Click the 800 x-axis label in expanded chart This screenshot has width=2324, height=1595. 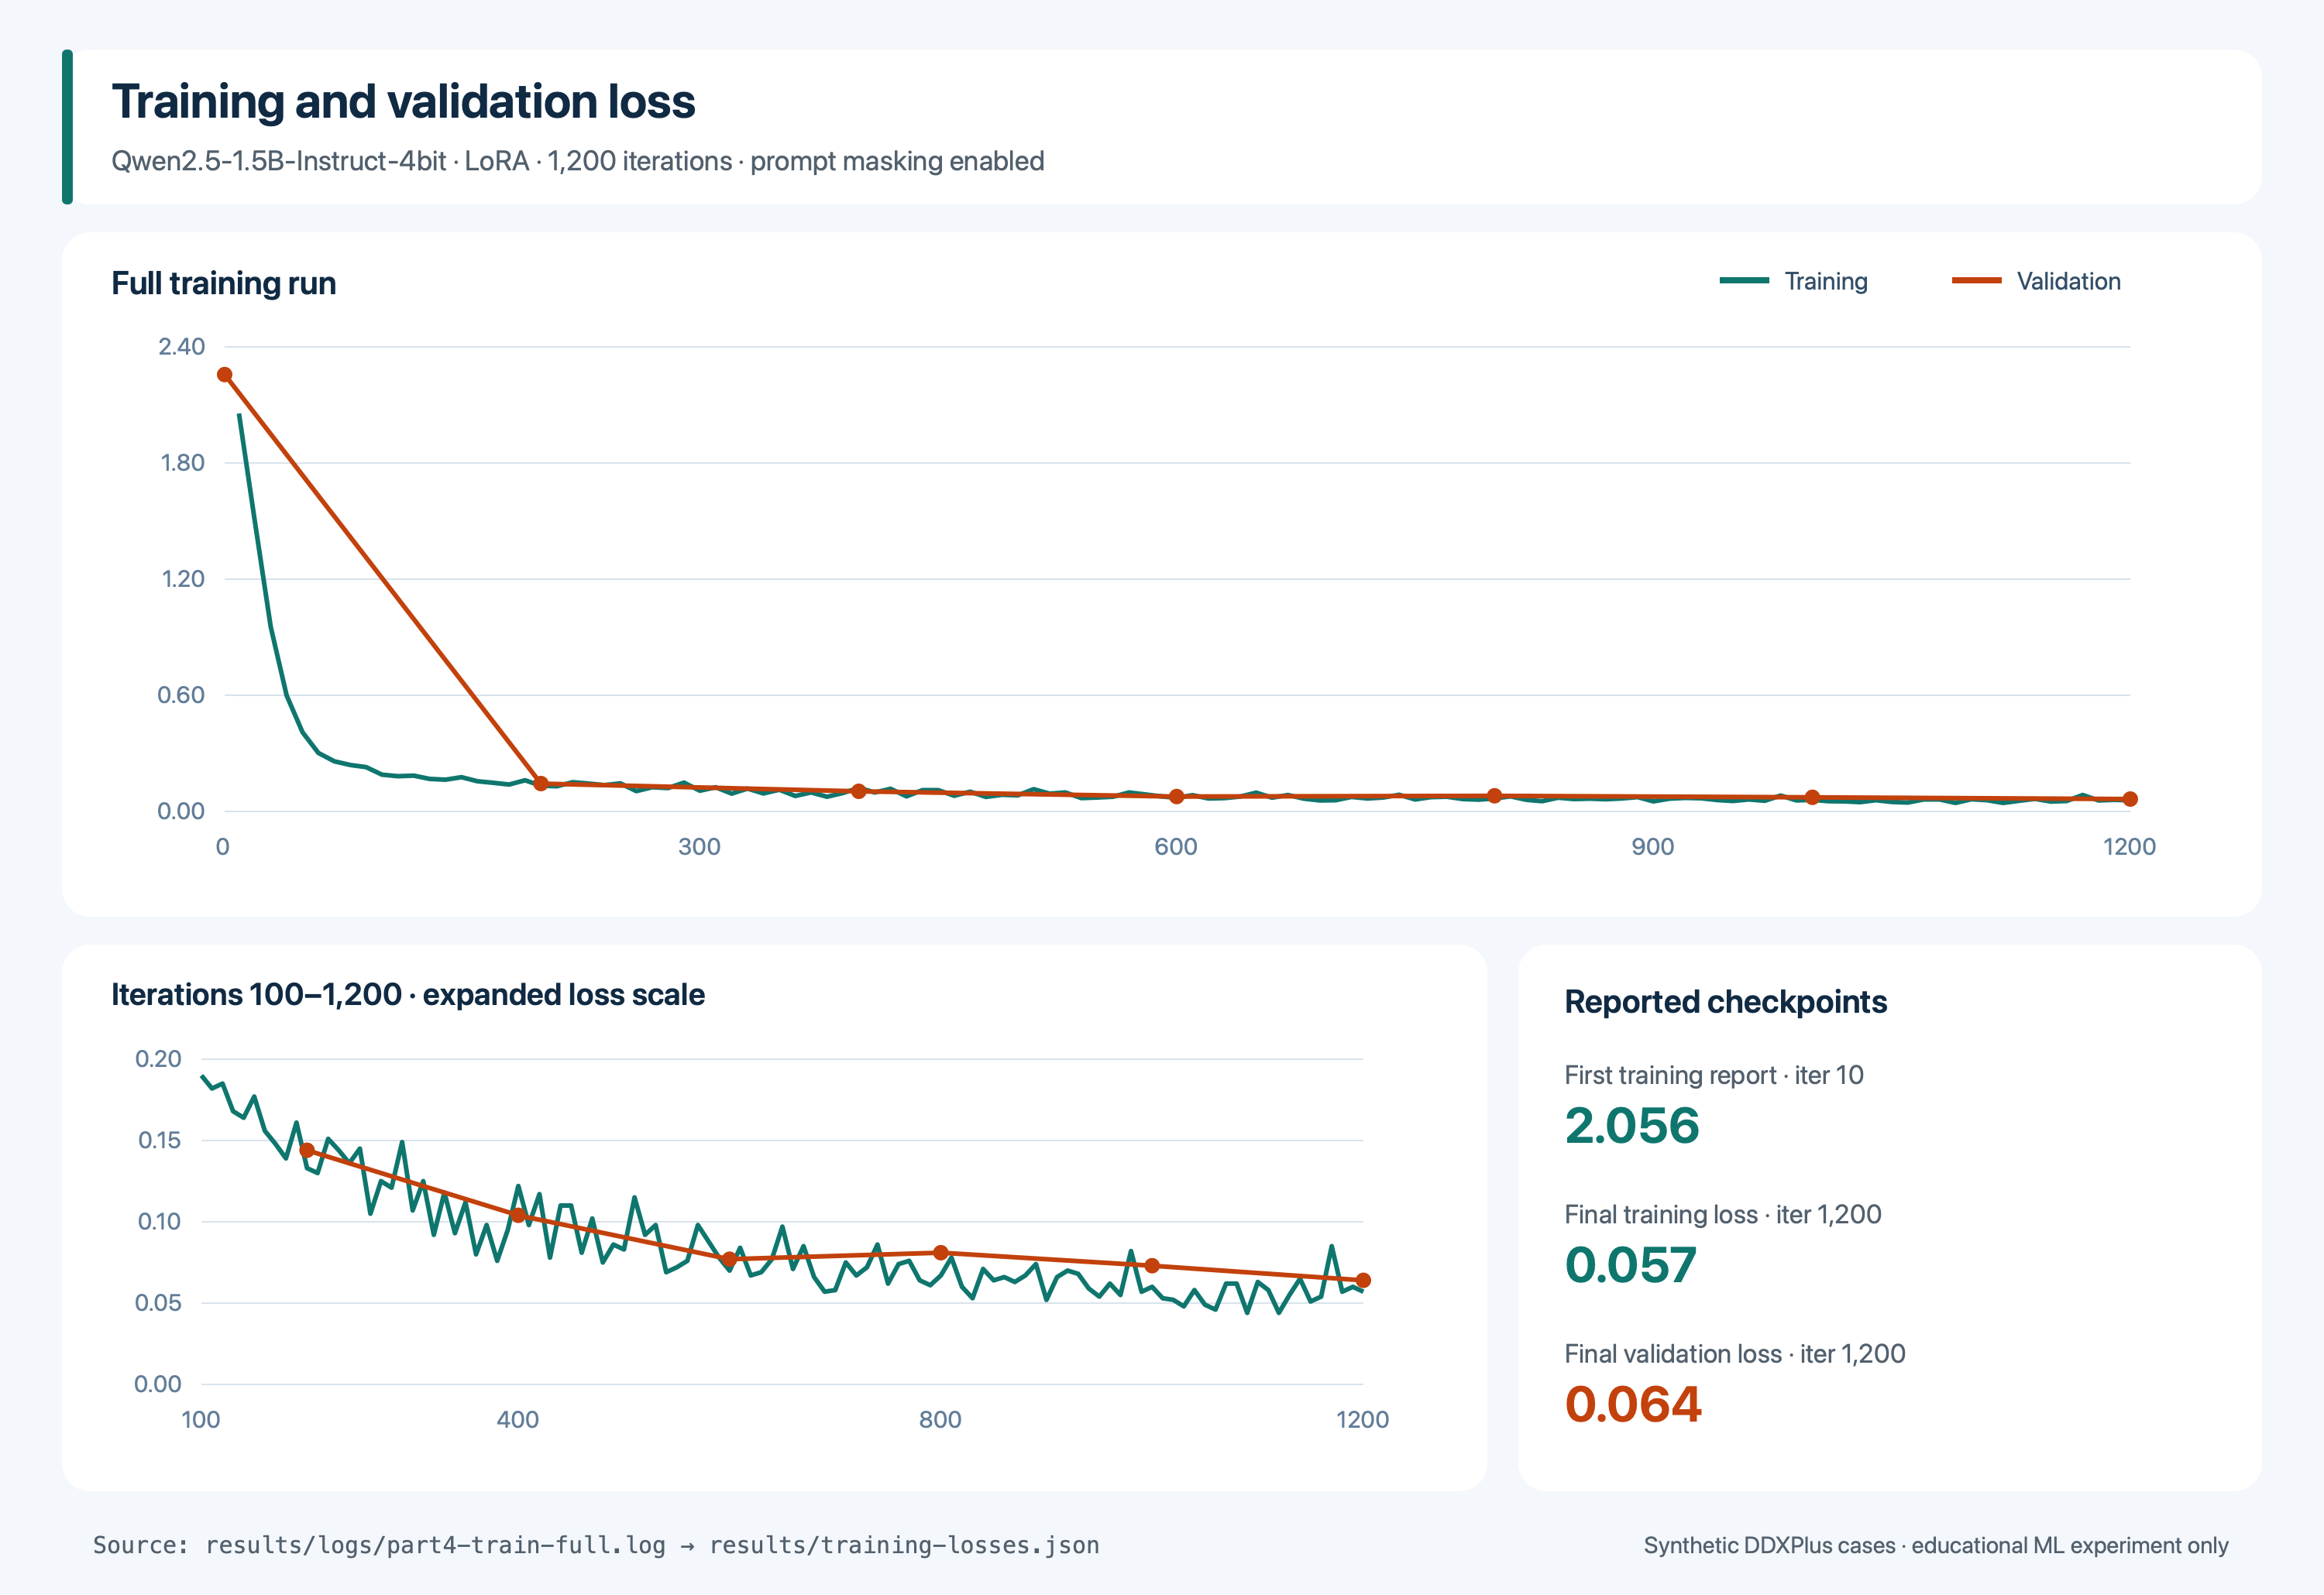940,1419
